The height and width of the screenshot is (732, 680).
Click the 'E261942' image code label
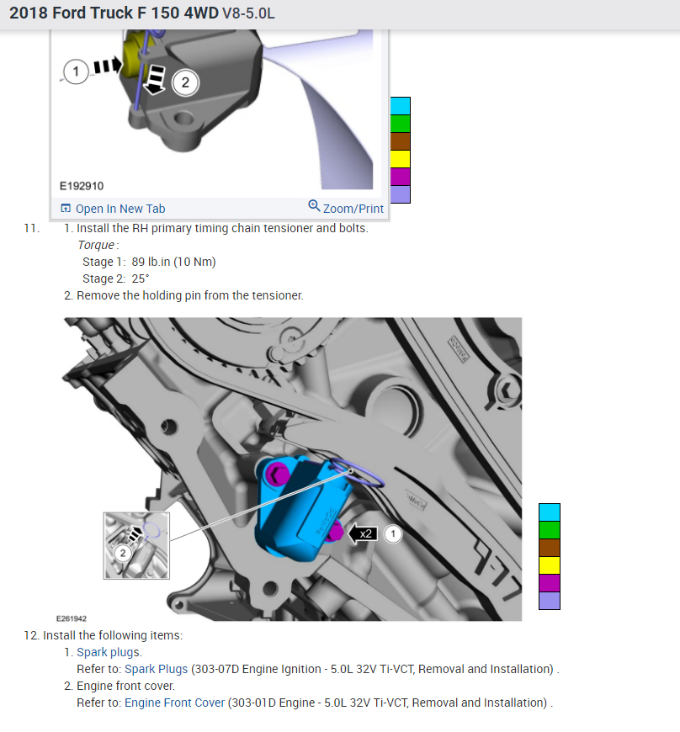tap(72, 618)
